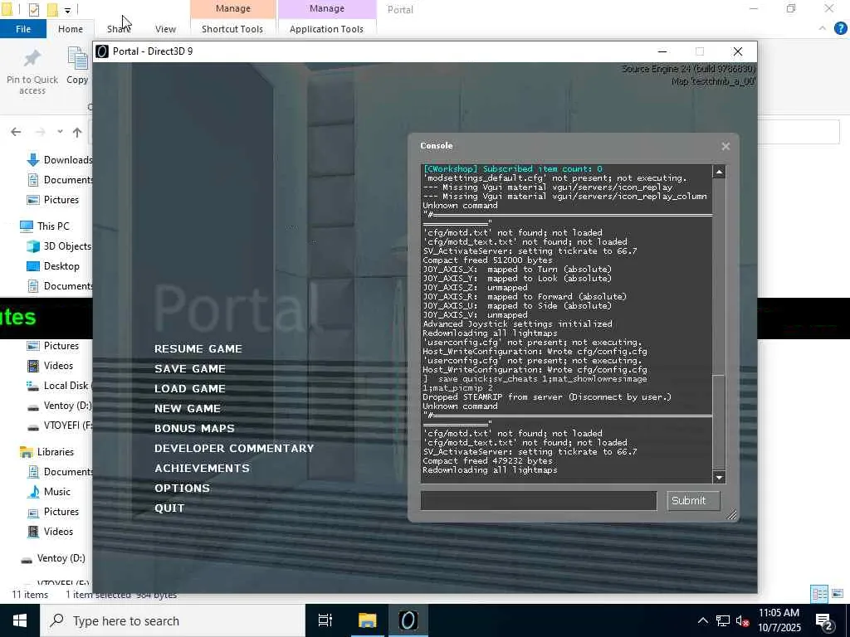Click Console scrollbar down arrow
This screenshot has height=637, width=850.
[719, 477]
